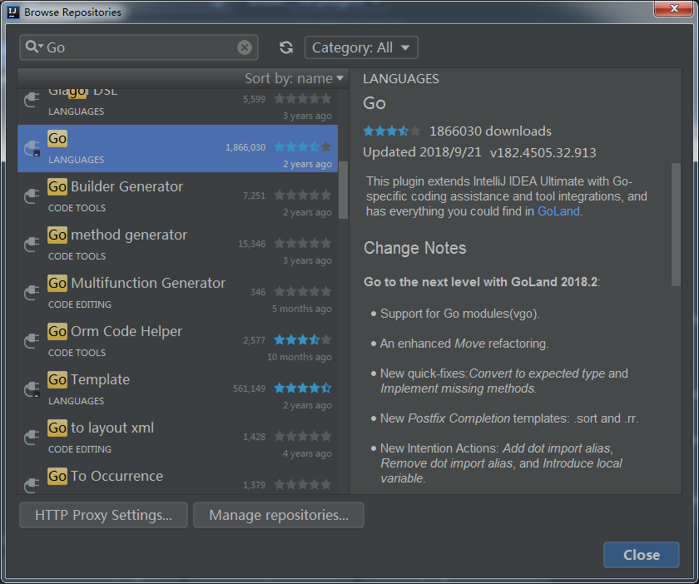
Task: Click star rating in Go details panel
Action: point(391,131)
